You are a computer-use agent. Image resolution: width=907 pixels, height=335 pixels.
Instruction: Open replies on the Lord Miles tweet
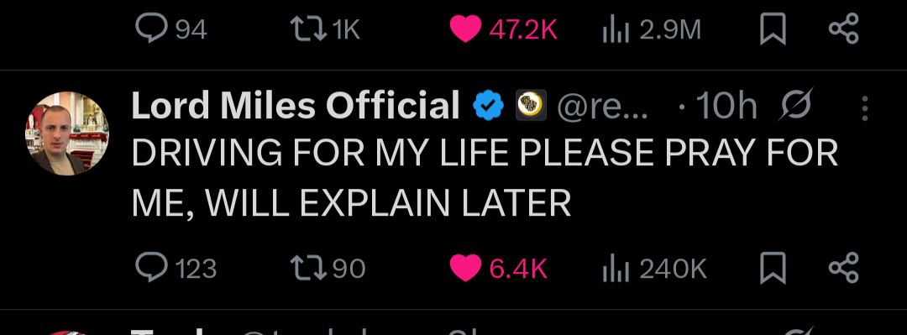(x=176, y=268)
